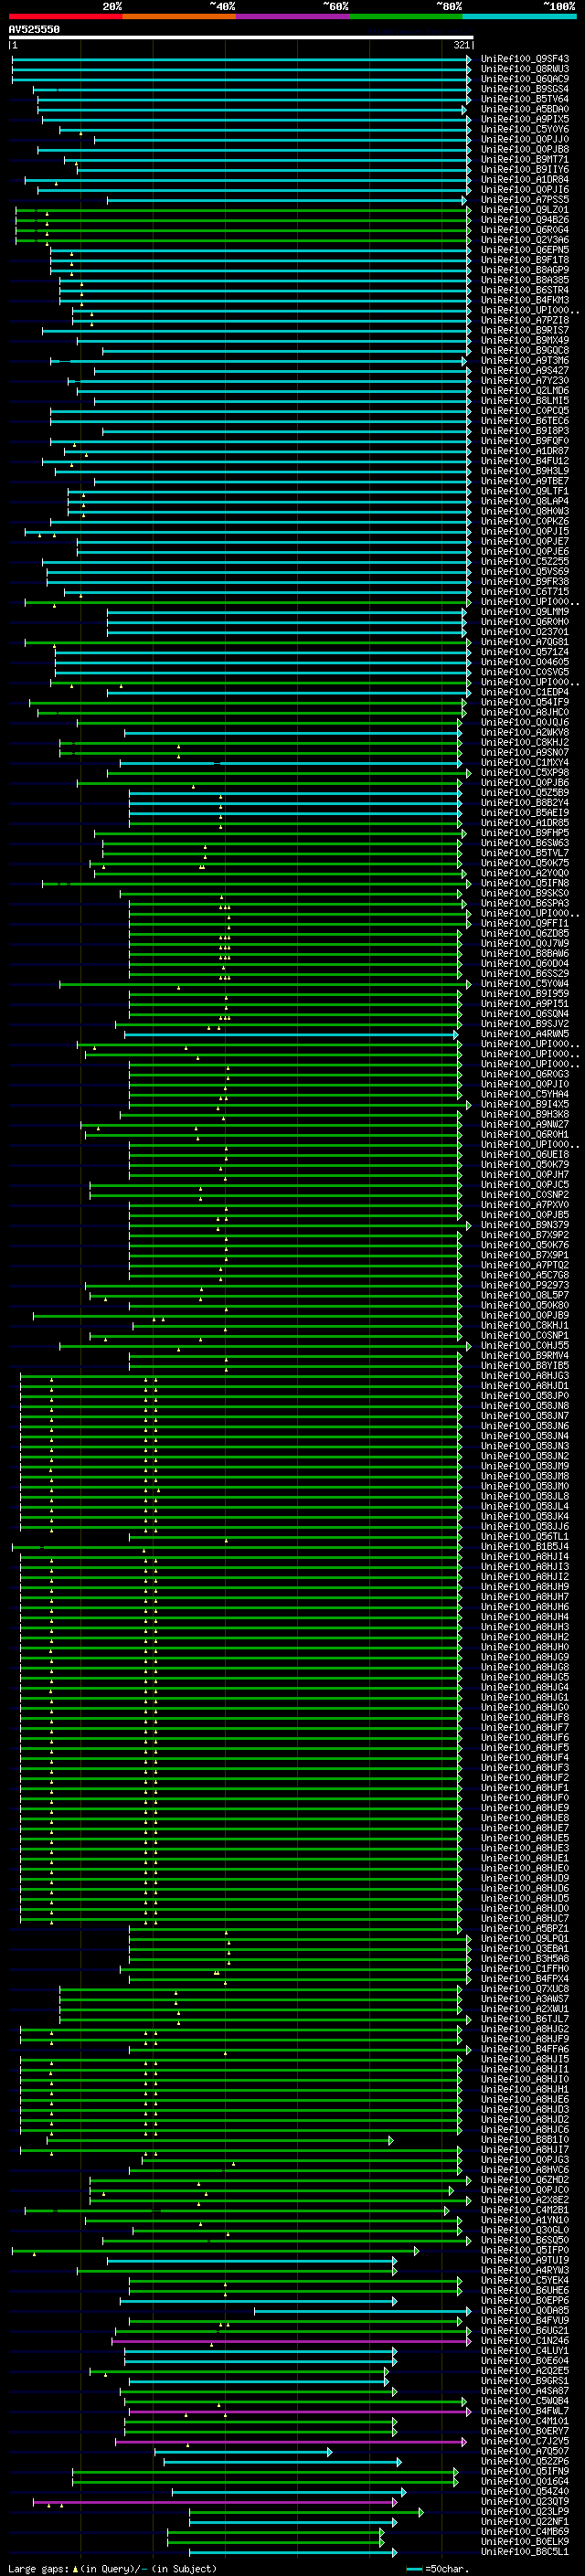Open hit UniRef100_Q9SF43
Image resolution: width=585 pixels, height=2576 pixels.
pyautogui.click(x=525, y=59)
